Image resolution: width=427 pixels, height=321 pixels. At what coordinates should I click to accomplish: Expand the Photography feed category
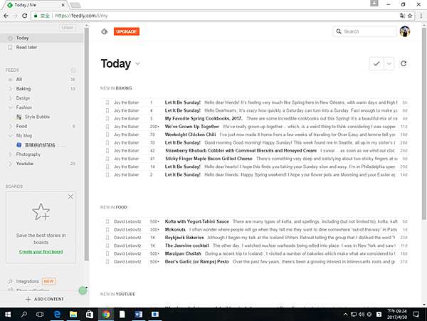(11, 154)
